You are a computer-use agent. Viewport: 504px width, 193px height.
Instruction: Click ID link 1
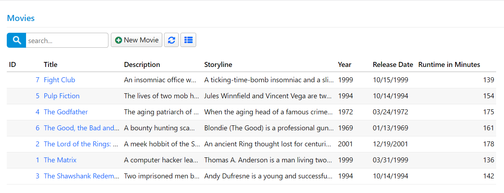(x=37, y=160)
